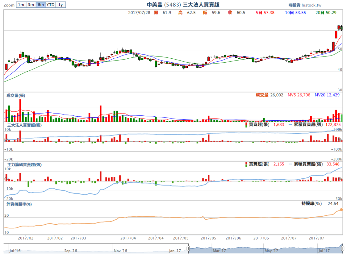347x258 pixels.
Task: Click the orange end dot on 外資持股率 line
Action: click(x=341, y=210)
